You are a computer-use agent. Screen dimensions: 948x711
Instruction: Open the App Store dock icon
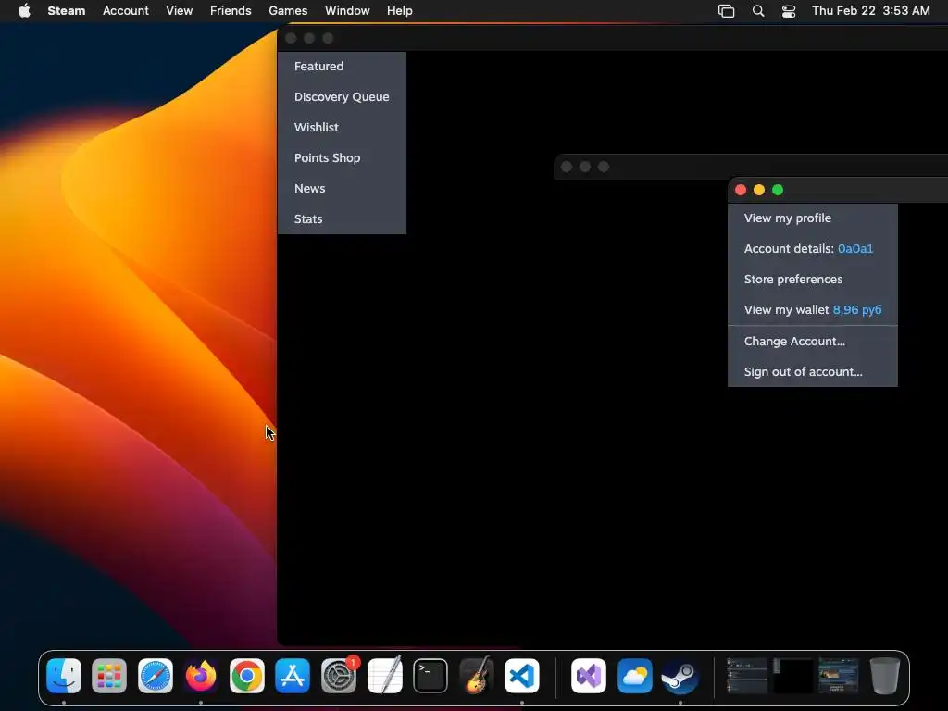pos(293,675)
